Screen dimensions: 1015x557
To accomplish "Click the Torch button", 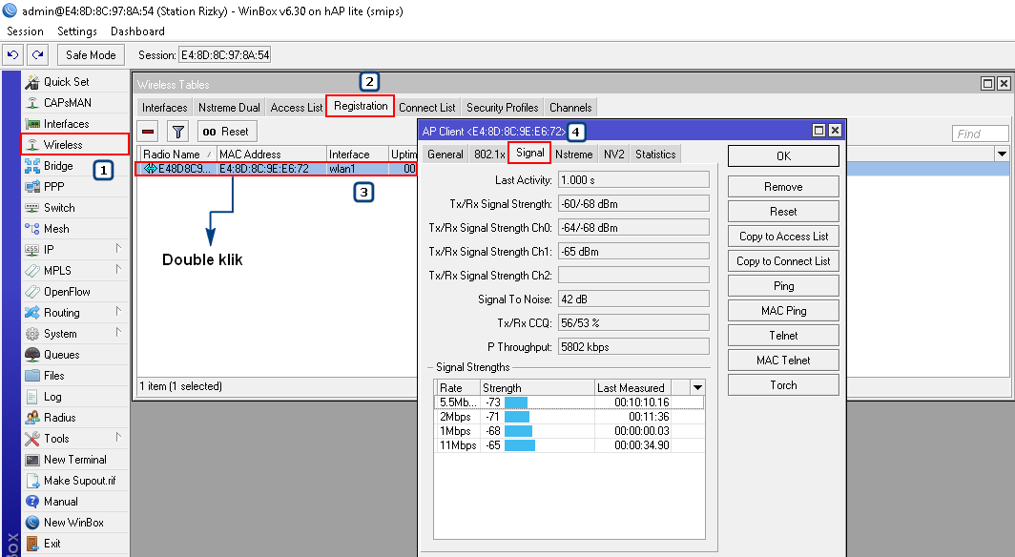I will (x=783, y=385).
